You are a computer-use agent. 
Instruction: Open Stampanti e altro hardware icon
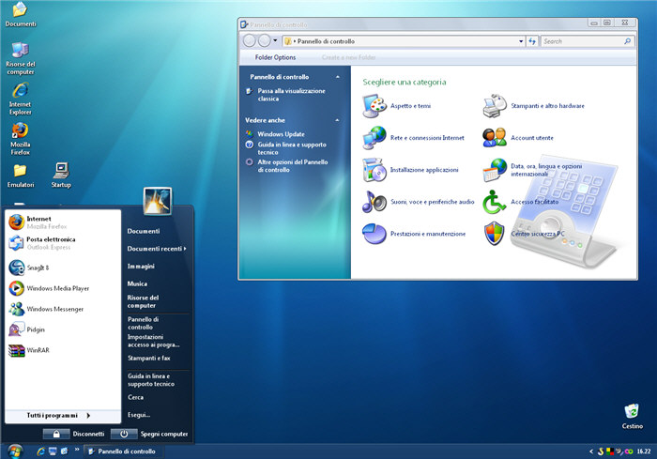(495, 106)
